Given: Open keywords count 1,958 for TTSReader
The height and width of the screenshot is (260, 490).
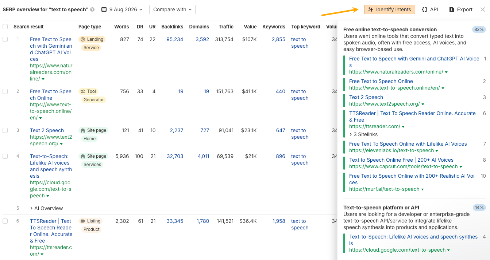Looking at the screenshot, I should [279, 221].
